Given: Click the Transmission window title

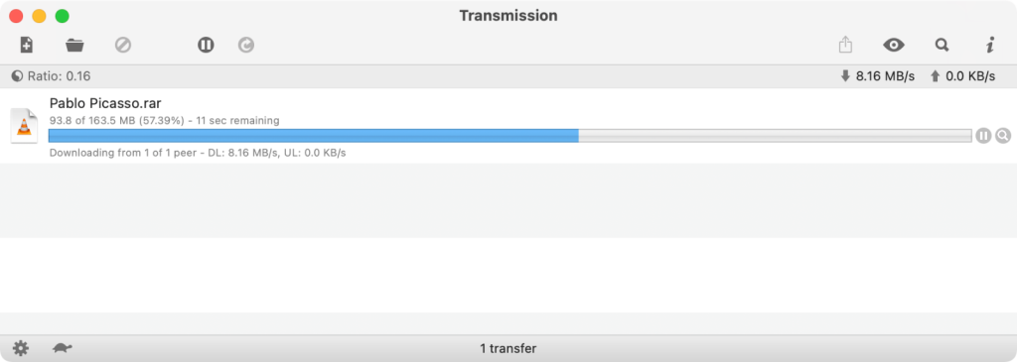Looking at the screenshot, I should point(508,16).
